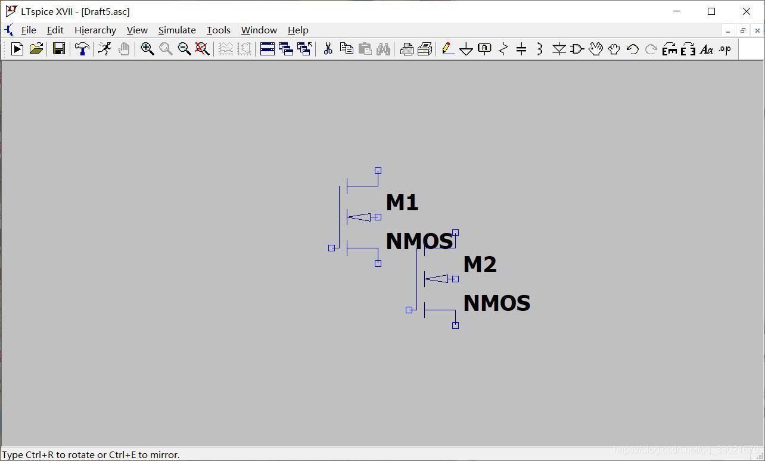Cascade the open windows
Screen dimensions: 765x461
(x=286, y=49)
